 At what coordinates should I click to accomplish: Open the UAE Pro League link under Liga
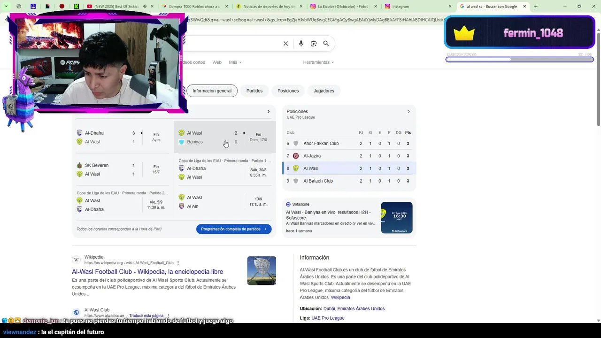(x=328, y=318)
